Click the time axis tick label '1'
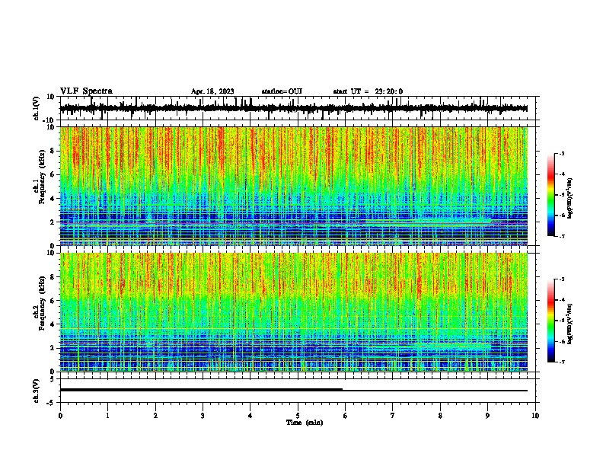The width and height of the screenshot is (603, 466). point(107,416)
